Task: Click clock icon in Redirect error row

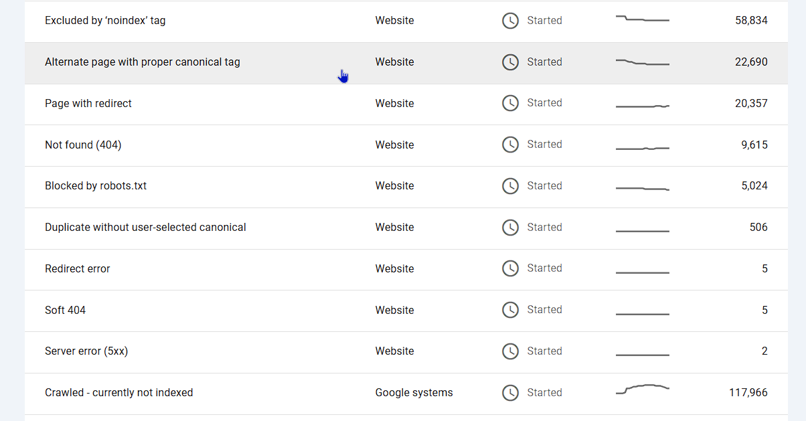Action: click(x=510, y=268)
